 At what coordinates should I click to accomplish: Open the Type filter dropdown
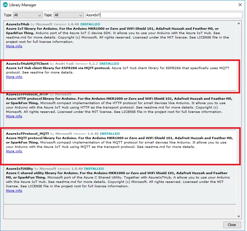28,15
